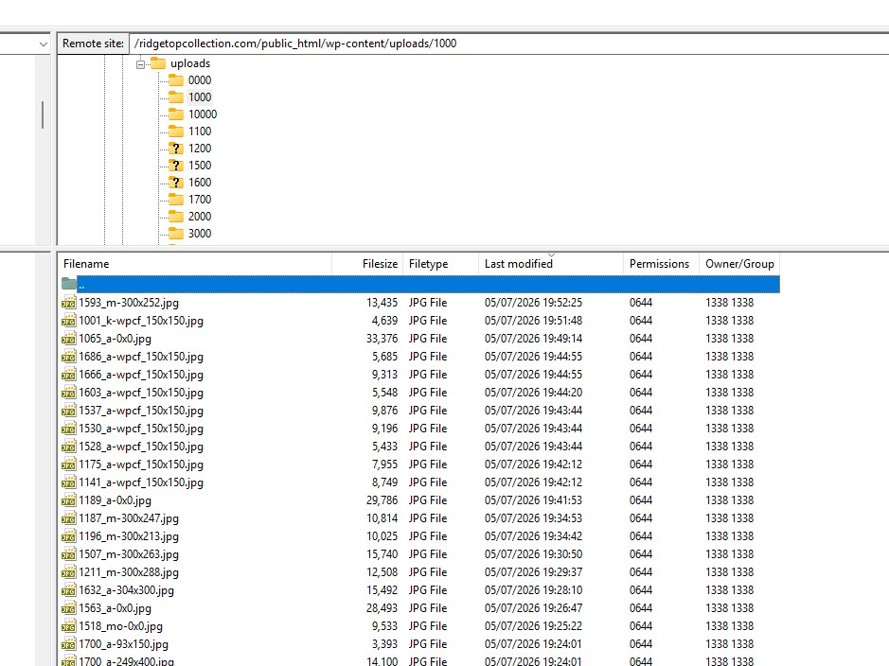The image size is (889, 666).
Task: Click the 1700 folder icon
Action: coord(176,200)
